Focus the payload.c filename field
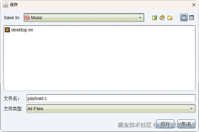The width and height of the screenshot is (199, 132). [111, 98]
